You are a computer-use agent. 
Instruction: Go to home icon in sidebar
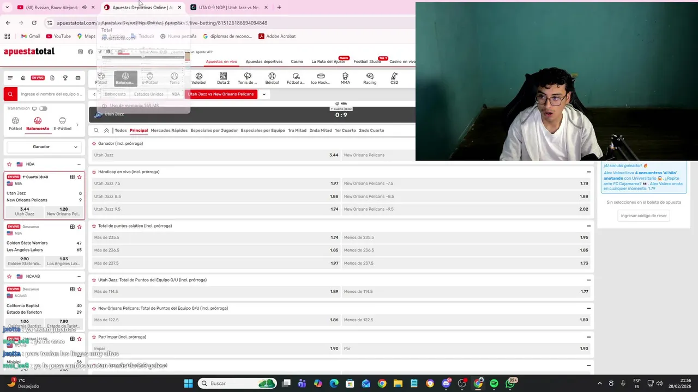[x=23, y=78]
